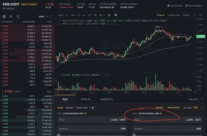The image size is (207, 136).
Task: Click Stop-limit info icon
Action: [93, 108]
